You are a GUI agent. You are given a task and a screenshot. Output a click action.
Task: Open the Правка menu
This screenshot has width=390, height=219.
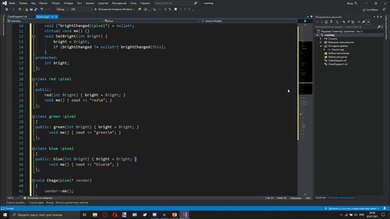[x=23, y=3]
